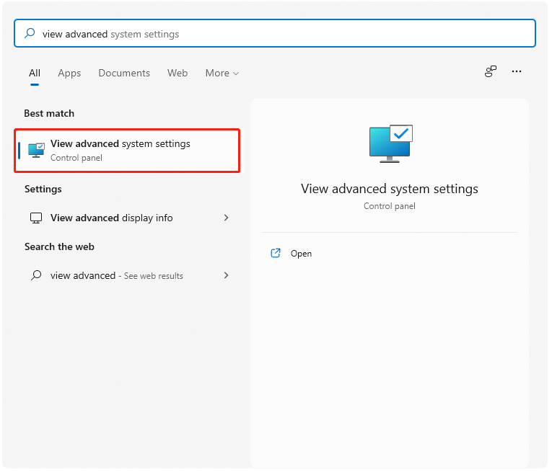Screen dimensions: 552x472
Task: Select view advanced See web results entry
Action: pos(129,275)
